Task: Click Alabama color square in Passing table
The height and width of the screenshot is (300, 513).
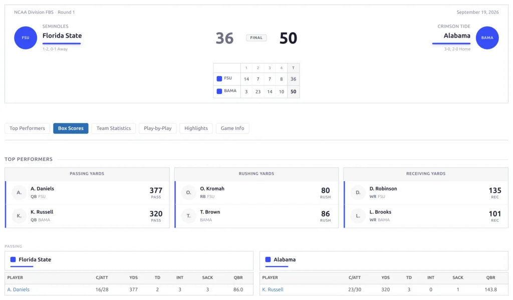Action: [268, 259]
